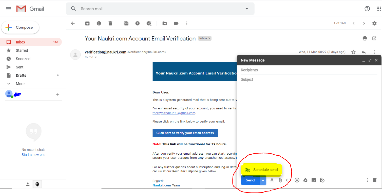Screen dimensions: 382x193
Task: Discard the draft with trash icon
Action: pyautogui.click(x=375, y=180)
